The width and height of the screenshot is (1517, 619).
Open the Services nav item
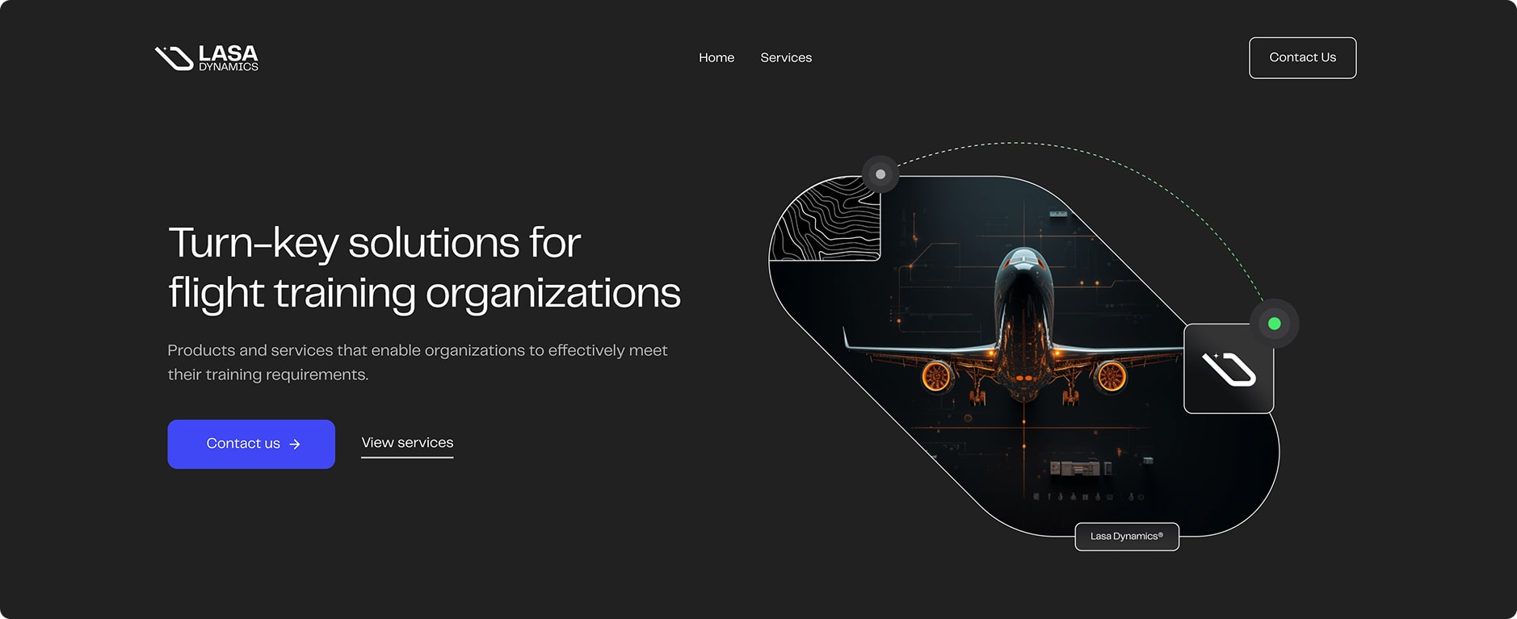pyautogui.click(x=785, y=57)
